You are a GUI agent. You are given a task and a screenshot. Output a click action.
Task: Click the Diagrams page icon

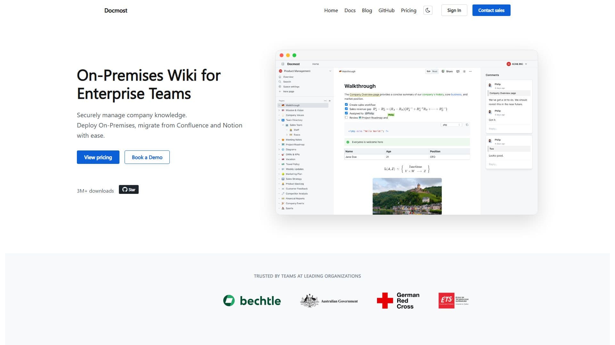click(x=283, y=149)
